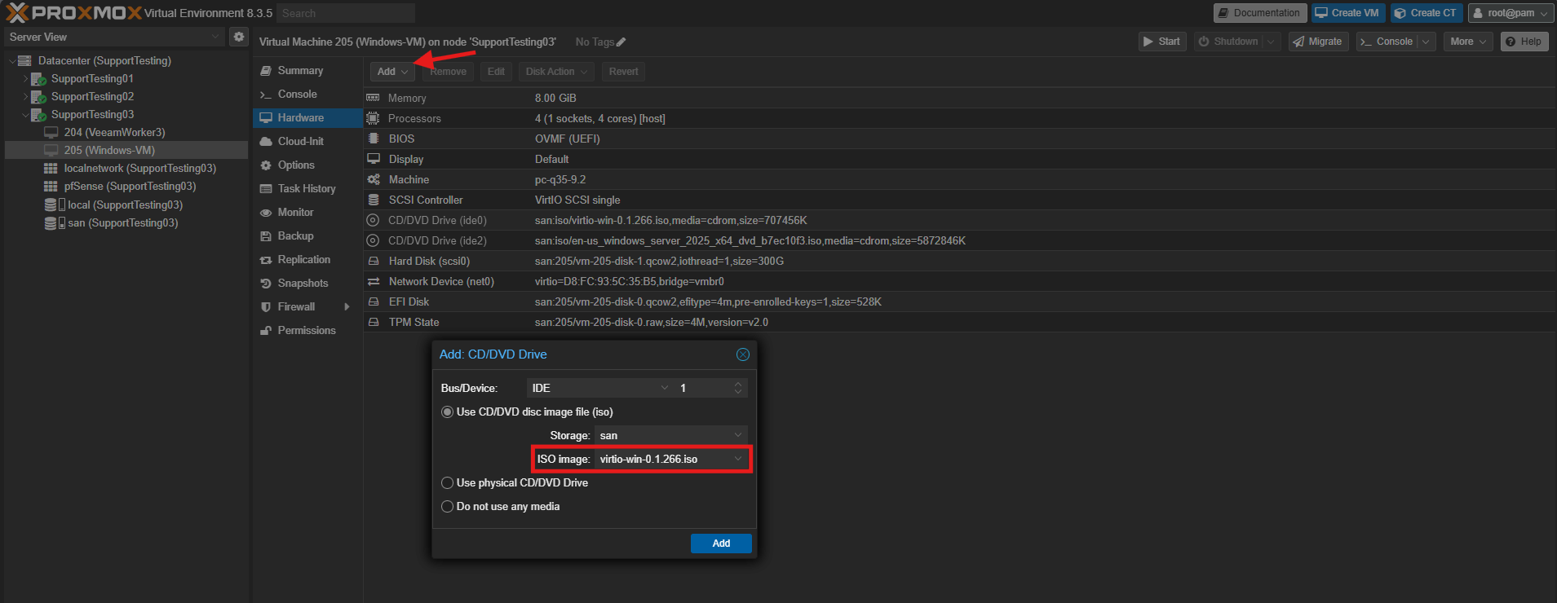This screenshot has width=1557, height=603.
Task: Click the Datacenter (SupportTesting) server icon
Action: pyautogui.click(x=24, y=61)
